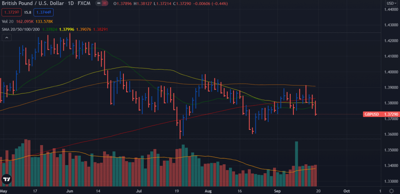400x194 pixels.
Task: Click the TradingView logo icon
Action: (6, 179)
